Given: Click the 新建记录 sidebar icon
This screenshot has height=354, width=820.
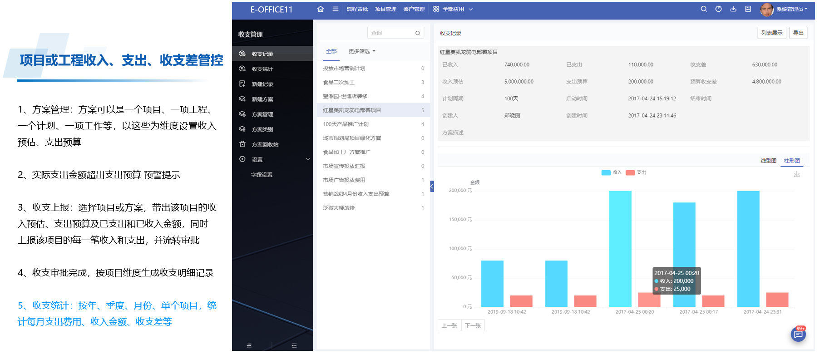Looking at the screenshot, I should 242,84.
